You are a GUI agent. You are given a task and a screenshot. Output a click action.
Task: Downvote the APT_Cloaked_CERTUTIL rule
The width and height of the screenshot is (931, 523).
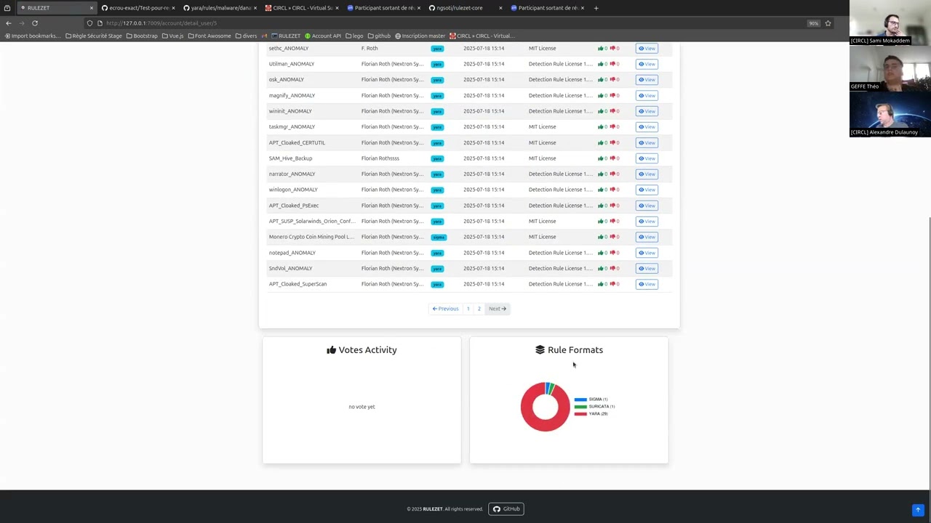click(x=613, y=142)
